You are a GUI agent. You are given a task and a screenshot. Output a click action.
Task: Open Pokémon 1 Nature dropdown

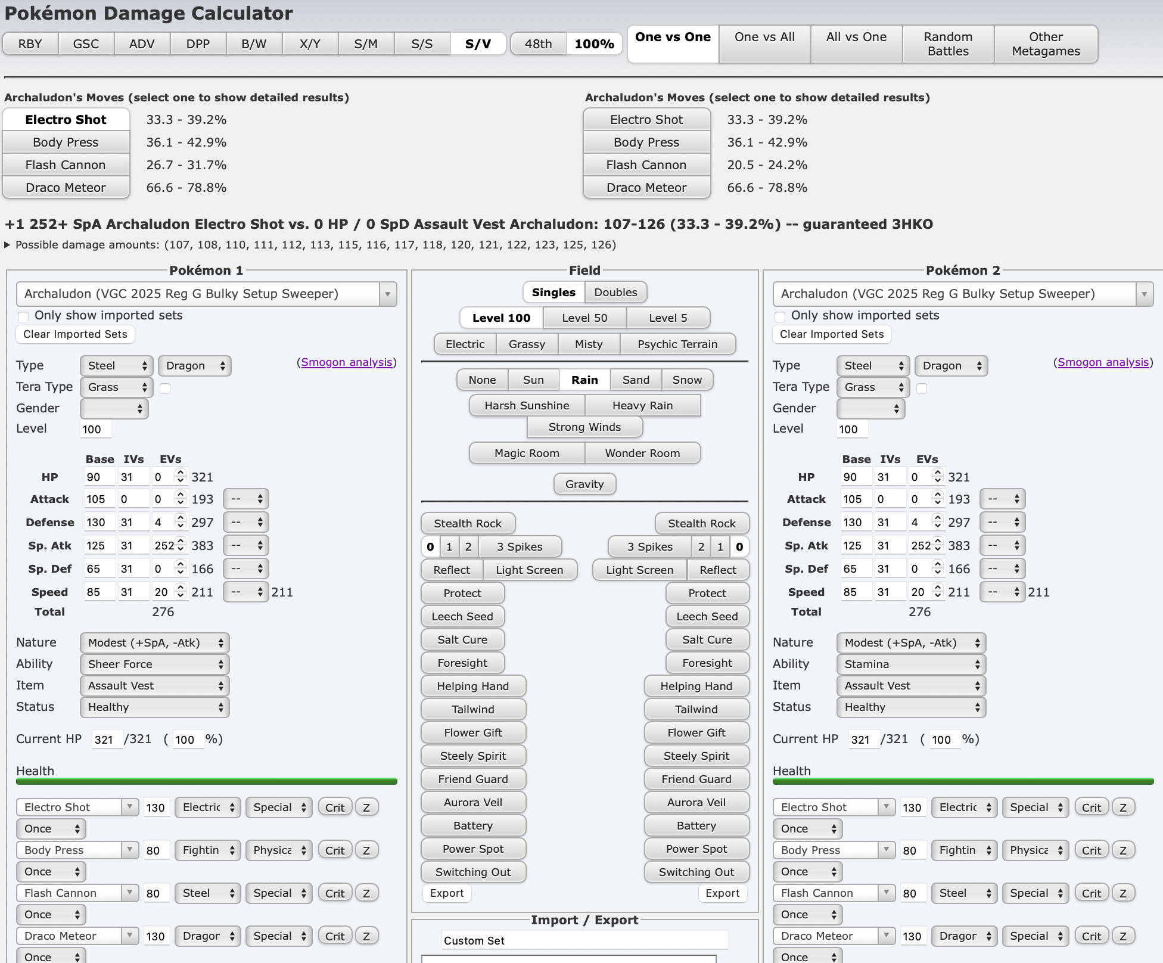tap(155, 643)
